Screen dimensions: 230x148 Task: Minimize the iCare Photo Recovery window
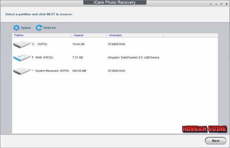(x=216, y=4)
